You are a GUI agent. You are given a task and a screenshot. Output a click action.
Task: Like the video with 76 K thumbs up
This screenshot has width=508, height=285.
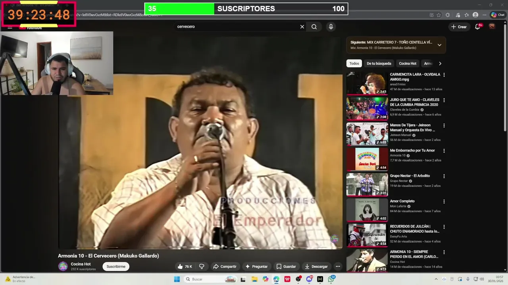click(185, 266)
